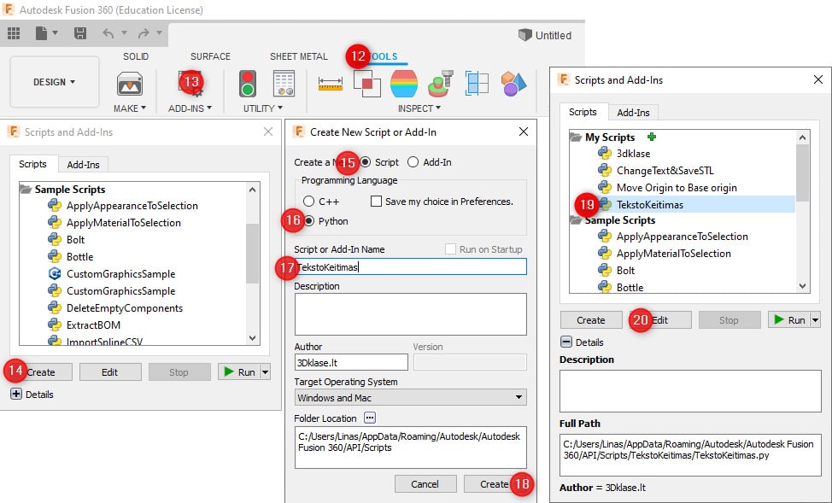Choose the C++ programming language option
832x503 pixels.
click(x=309, y=202)
